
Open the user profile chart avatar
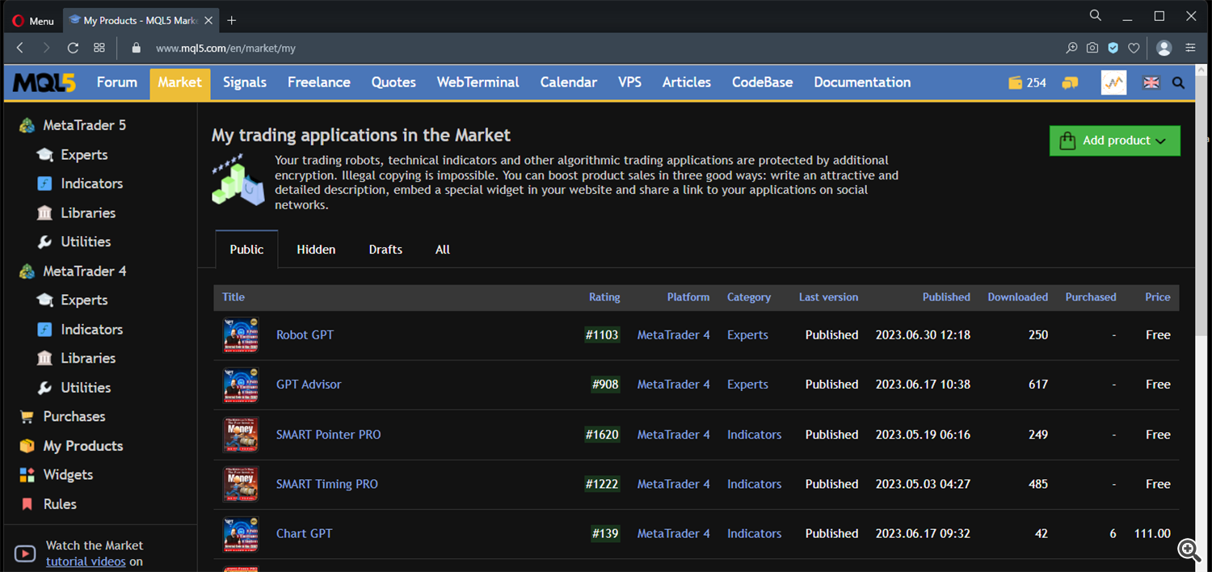coord(1113,82)
